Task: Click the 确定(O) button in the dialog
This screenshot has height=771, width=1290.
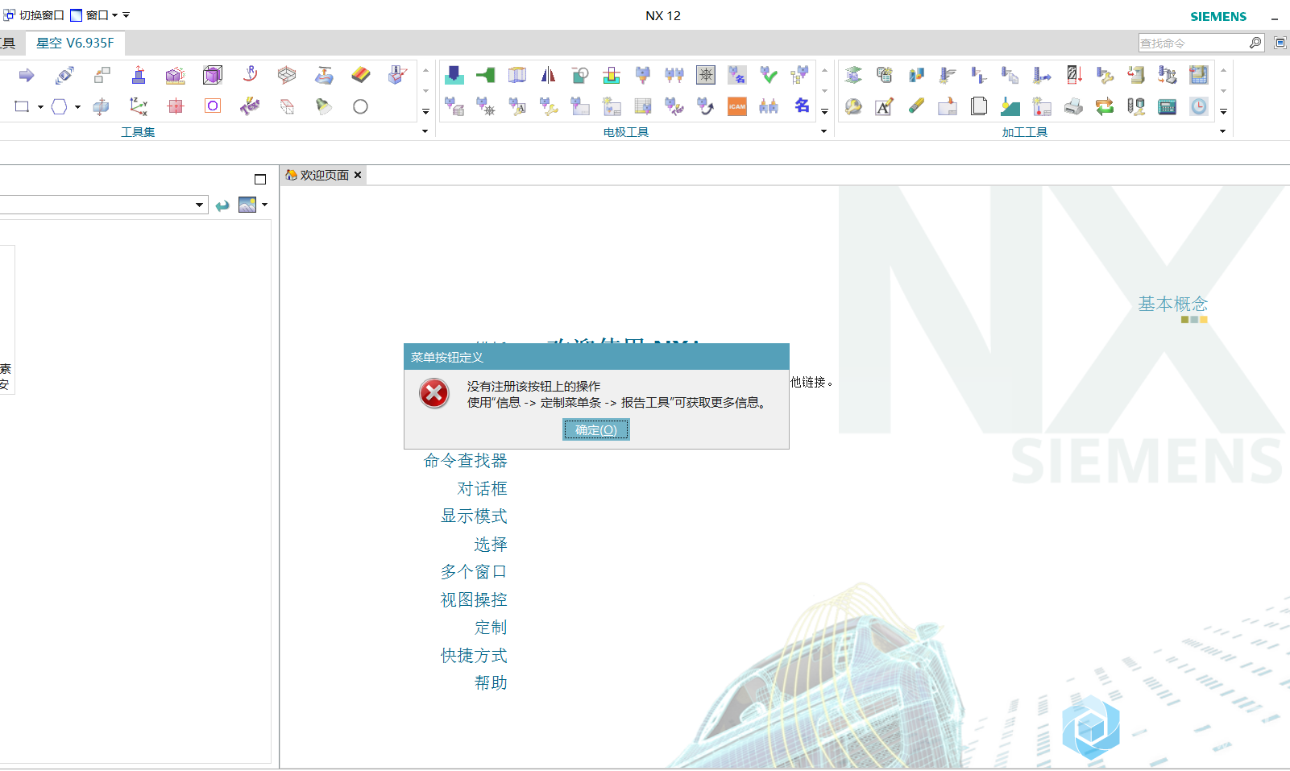Action: coord(596,430)
